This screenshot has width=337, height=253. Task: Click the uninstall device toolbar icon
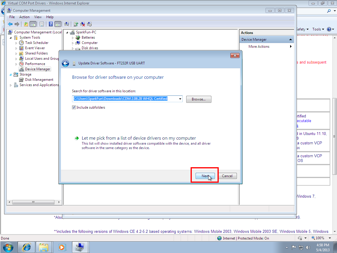(x=83, y=24)
